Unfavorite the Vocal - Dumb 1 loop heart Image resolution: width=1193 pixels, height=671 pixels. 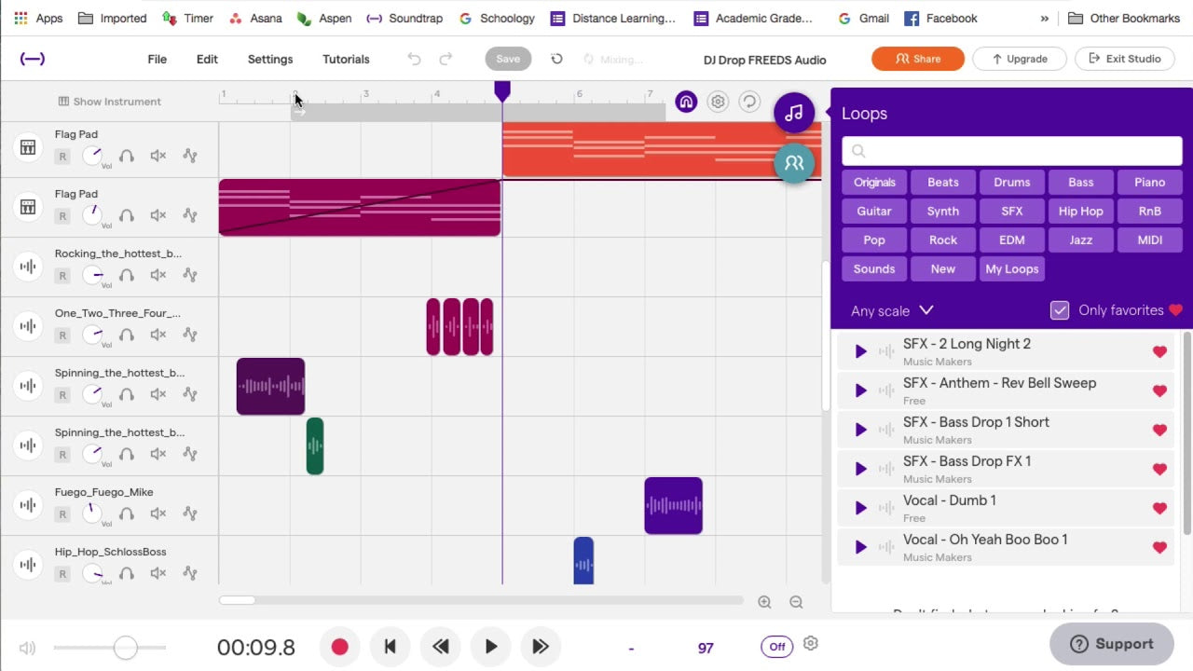click(1159, 508)
